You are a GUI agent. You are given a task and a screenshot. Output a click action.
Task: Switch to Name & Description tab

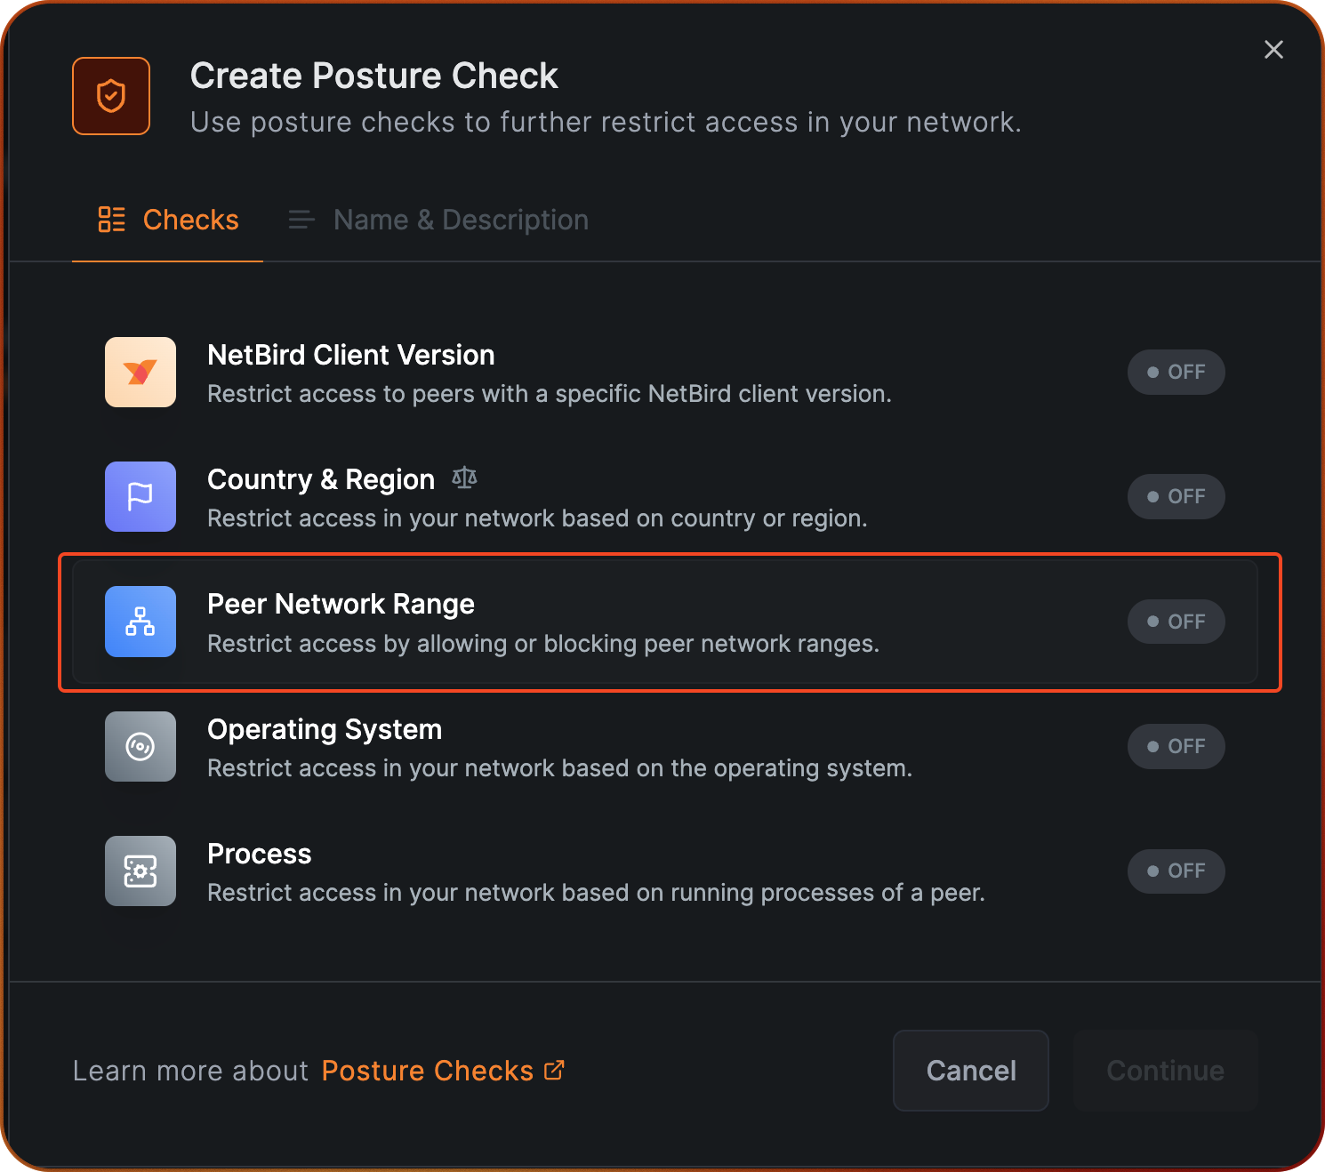[439, 220]
